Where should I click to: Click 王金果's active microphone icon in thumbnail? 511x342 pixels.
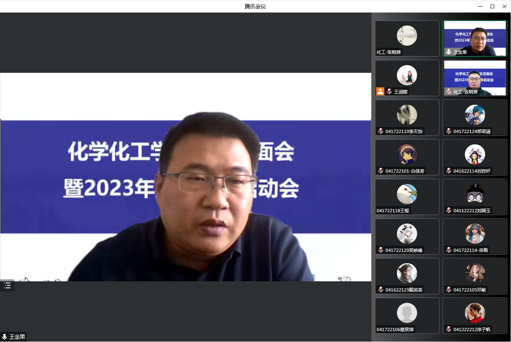(448, 52)
